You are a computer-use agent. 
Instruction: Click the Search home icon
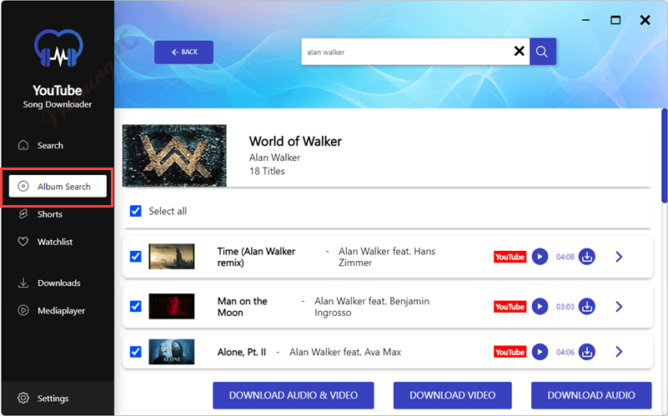pyautogui.click(x=23, y=145)
